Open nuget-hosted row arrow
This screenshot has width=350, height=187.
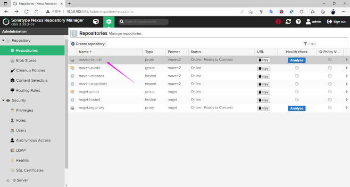tap(346, 100)
